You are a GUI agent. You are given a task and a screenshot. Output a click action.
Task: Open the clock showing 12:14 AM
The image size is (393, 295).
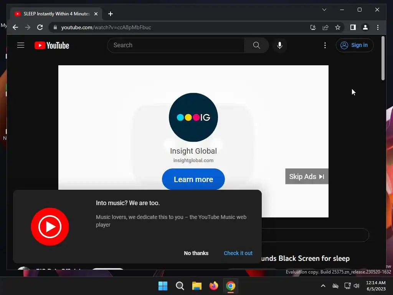(x=376, y=286)
